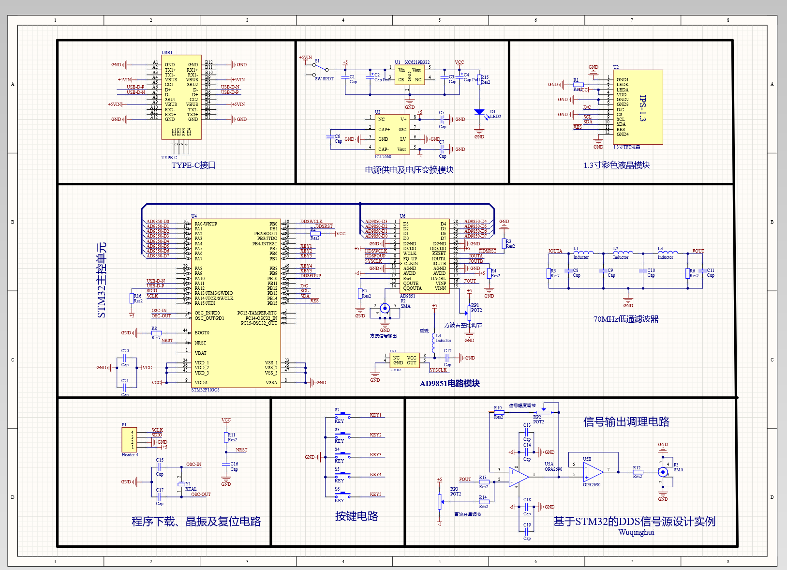Click the '按键电路' section title
Image resolution: width=787 pixels, height=570 pixels.
(x=357, y=516)
